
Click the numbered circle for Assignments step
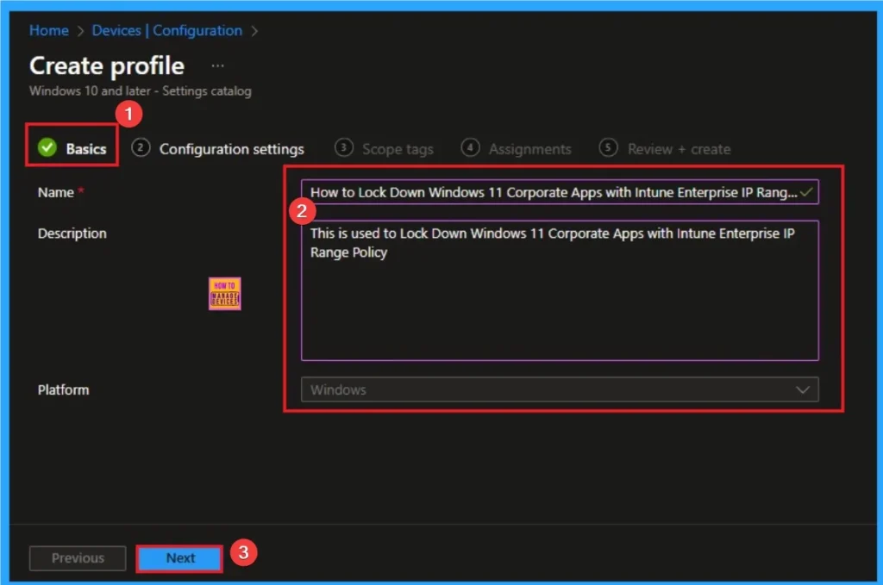pyautogui.click(x=471, y=148)
